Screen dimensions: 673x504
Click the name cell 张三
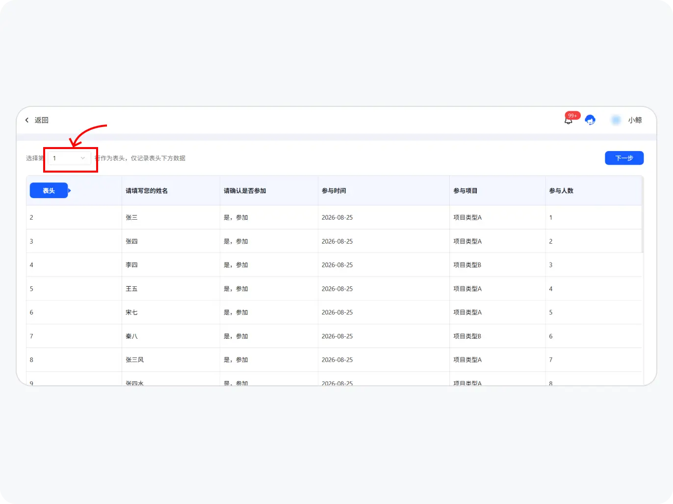point(131,218)
